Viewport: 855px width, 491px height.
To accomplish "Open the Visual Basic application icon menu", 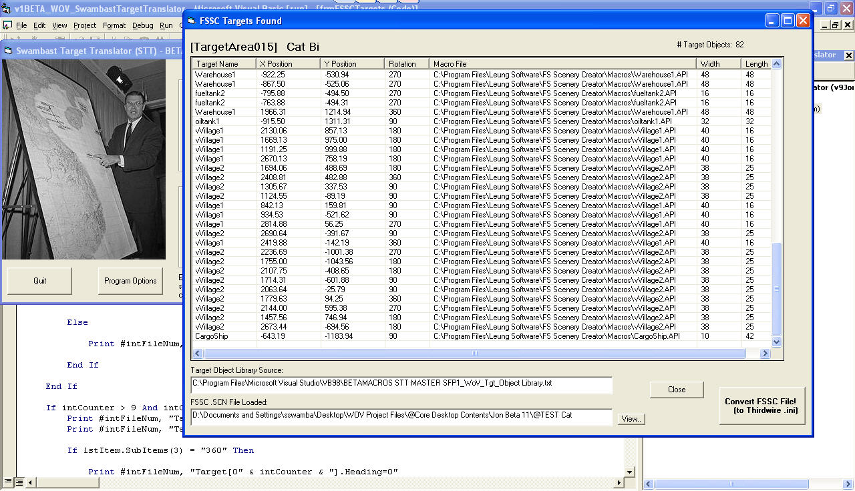I will coord(7,8).
